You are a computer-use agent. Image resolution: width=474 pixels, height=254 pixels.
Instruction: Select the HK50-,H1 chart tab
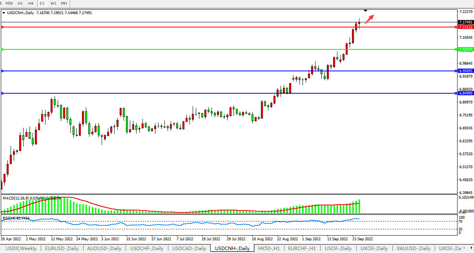[269, 249]
